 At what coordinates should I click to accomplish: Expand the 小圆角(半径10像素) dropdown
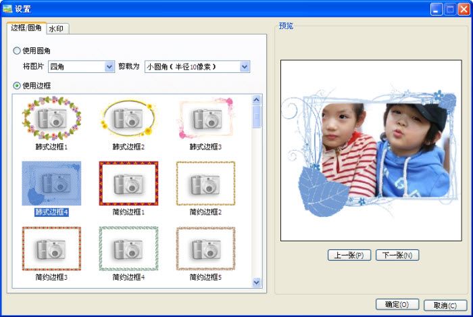(197, 67)
